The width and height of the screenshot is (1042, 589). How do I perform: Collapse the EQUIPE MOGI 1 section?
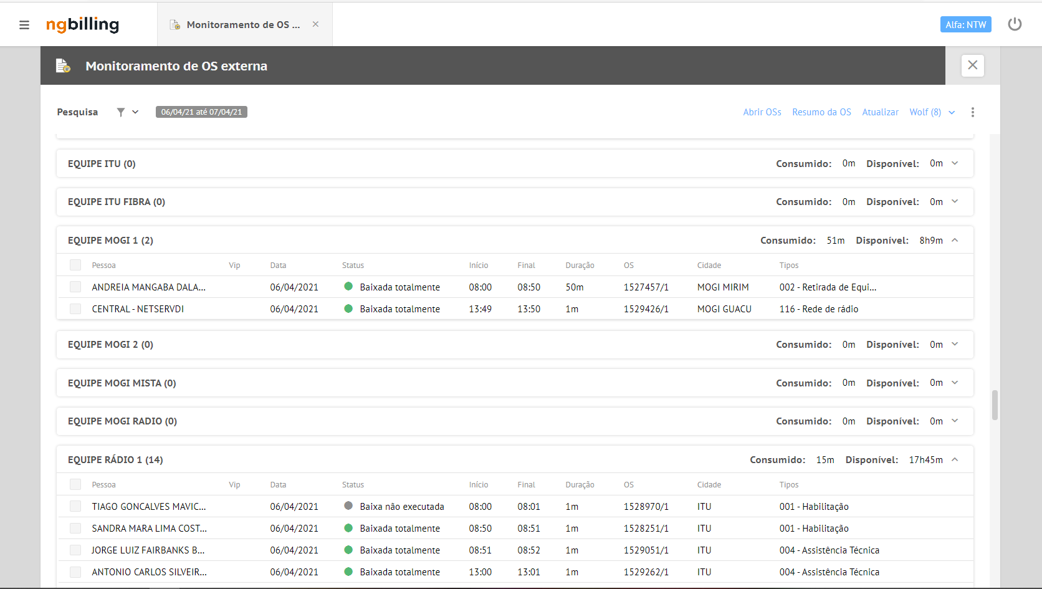point(955,240)
